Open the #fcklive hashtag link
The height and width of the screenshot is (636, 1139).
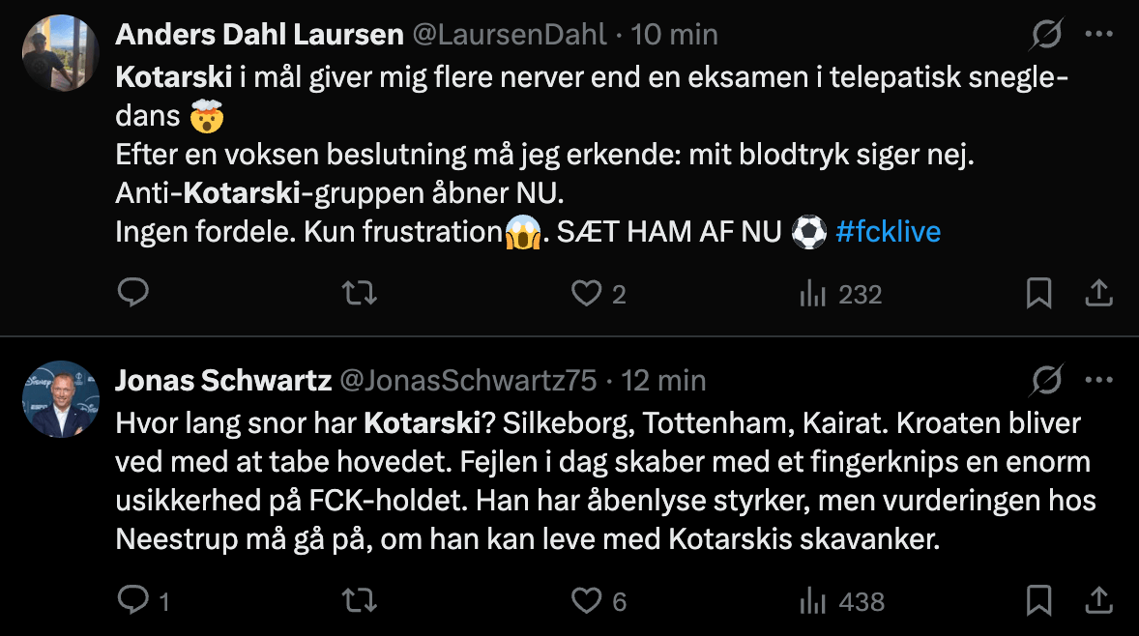point(888,232)
